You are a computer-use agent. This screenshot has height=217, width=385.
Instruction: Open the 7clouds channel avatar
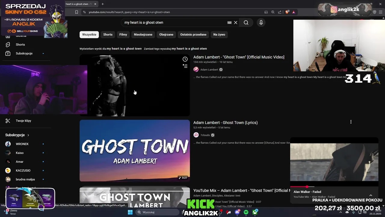196,135
